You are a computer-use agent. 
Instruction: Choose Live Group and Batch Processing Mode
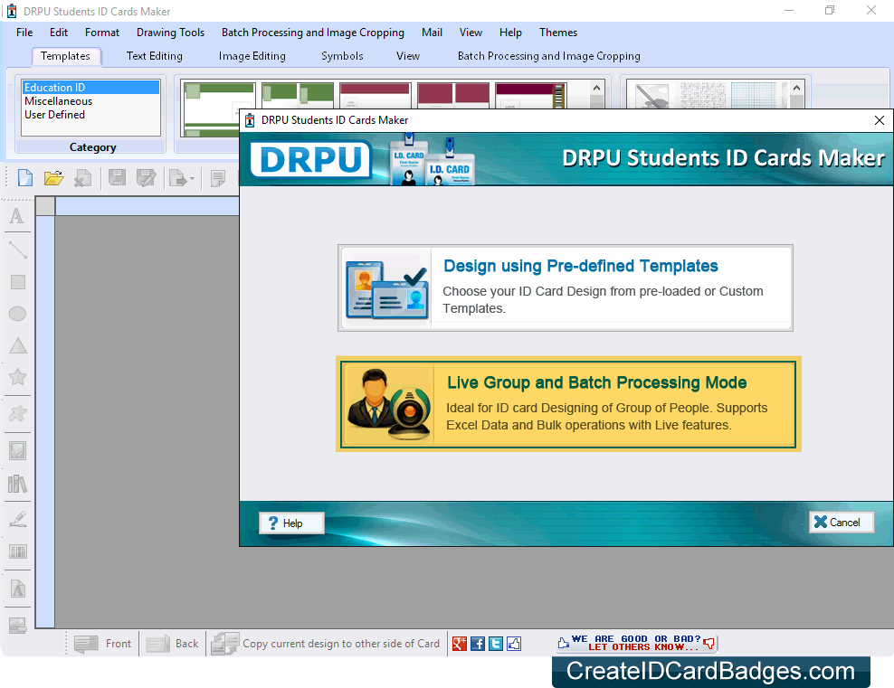tap(568, 404)
